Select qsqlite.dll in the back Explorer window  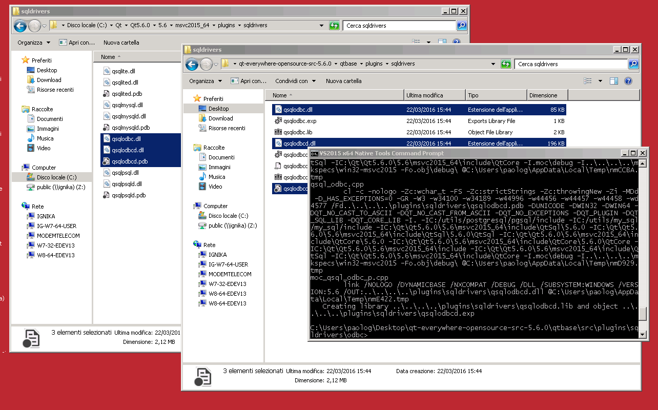click(123, 71)
